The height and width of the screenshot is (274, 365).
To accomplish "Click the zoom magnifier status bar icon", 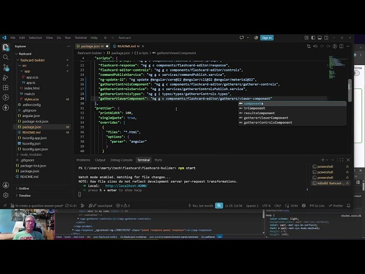I will pos(219,205).
